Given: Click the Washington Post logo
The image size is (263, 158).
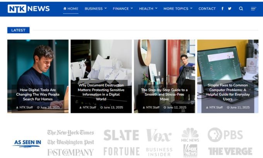Looking at the screenshot, I should coord(70,142).
